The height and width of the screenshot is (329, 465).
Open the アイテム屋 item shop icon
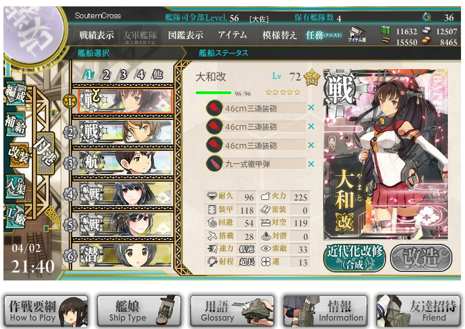click(x=357, y=34)
